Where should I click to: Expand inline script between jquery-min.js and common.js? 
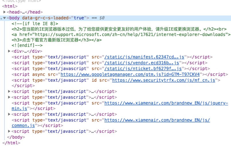click(x=9, y=114)
